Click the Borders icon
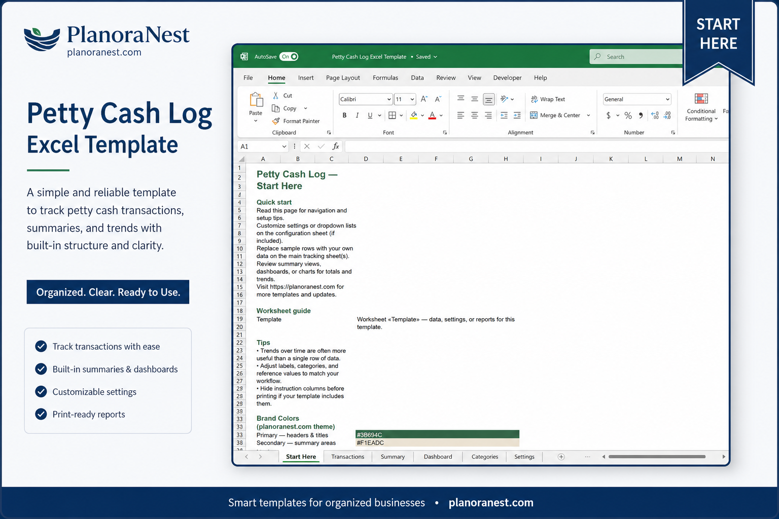 point(392,116)
